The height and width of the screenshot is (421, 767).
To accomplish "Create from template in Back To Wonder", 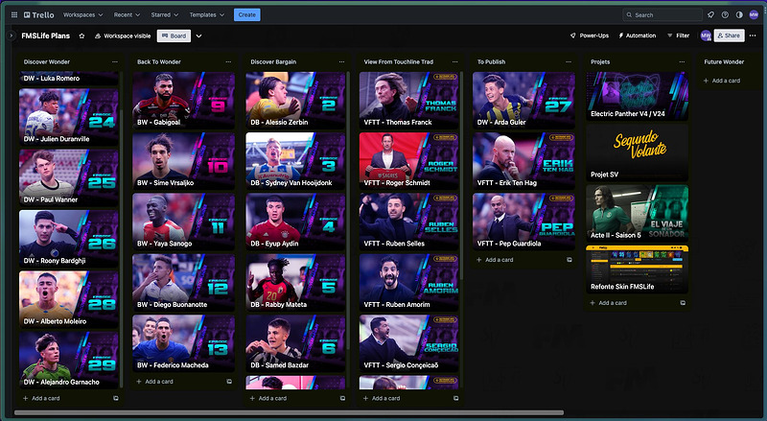I will click(229, 382).
